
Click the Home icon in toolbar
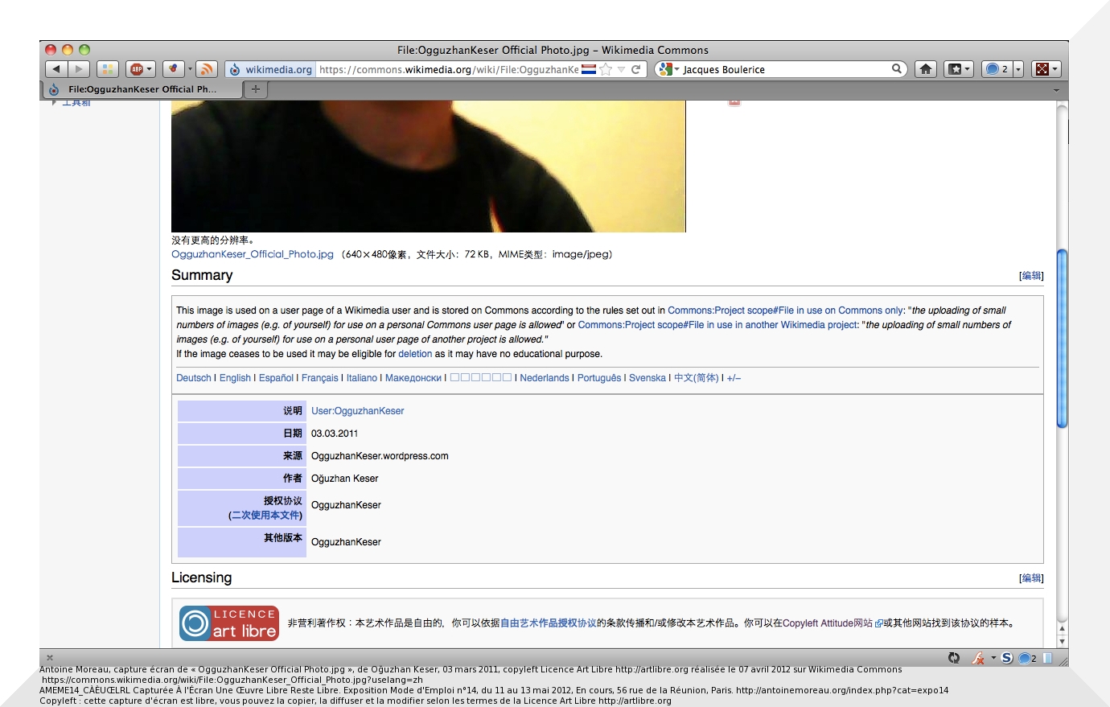926,69
